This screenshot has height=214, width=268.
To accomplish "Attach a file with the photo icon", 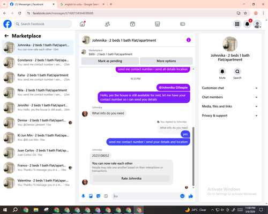I will pyautogui.click(x=91, y=196).
